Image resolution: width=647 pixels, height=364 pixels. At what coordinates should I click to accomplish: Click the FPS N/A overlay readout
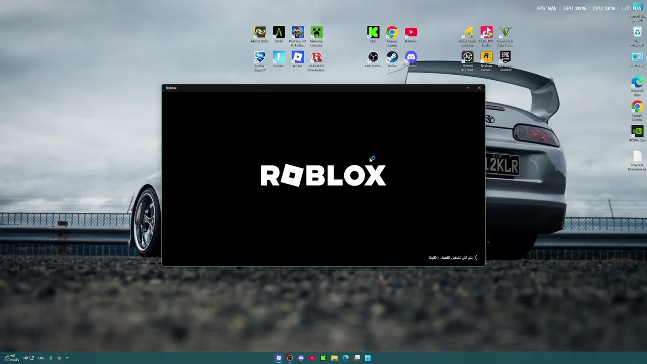546,9
